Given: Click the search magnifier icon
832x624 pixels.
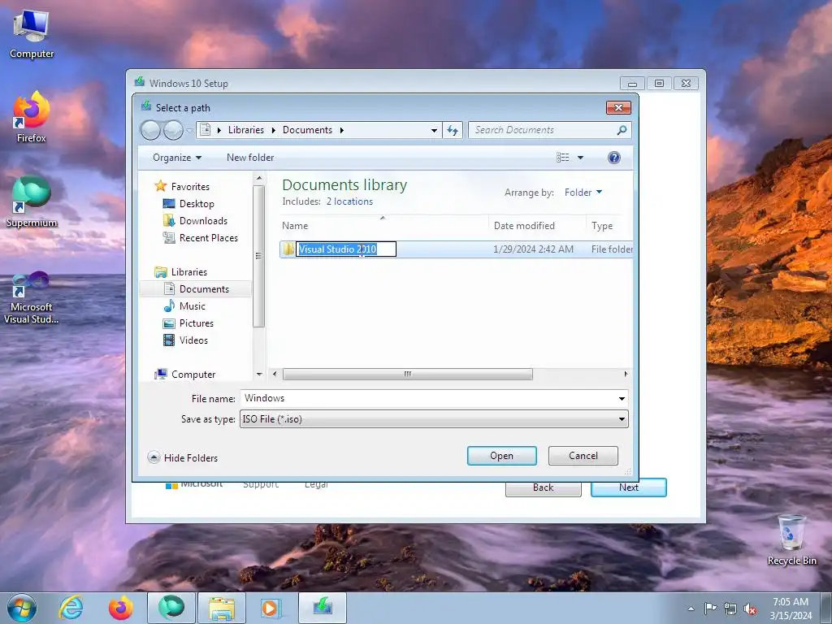Looking at the screenshot, I should [x=622, y=130].
